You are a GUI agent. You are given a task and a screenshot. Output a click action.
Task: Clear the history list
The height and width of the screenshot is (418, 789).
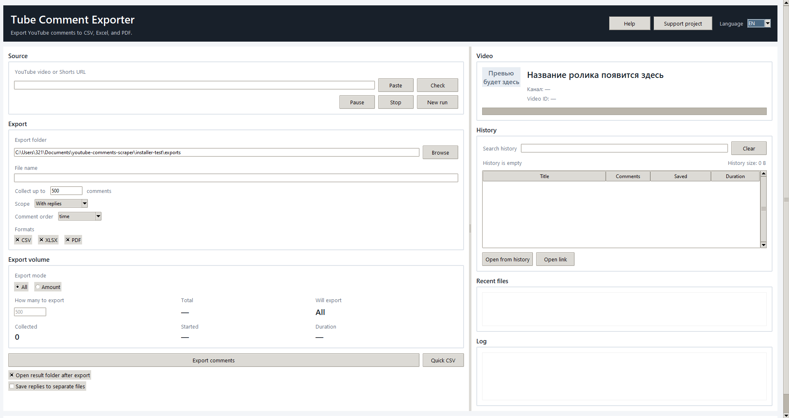[749, 148]
